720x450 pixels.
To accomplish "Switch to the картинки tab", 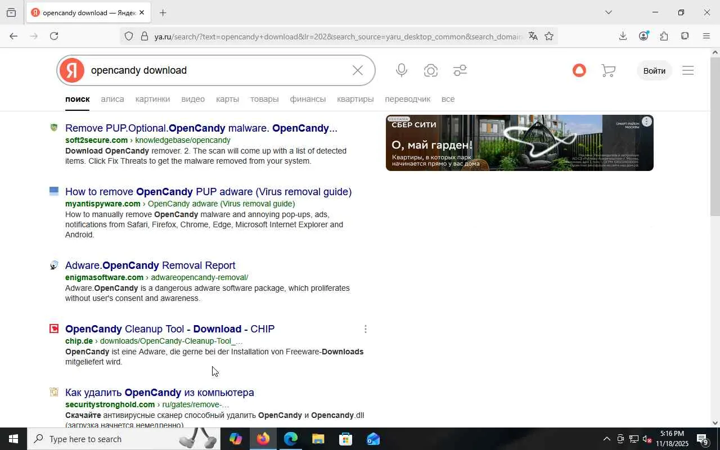I will 152,99.
